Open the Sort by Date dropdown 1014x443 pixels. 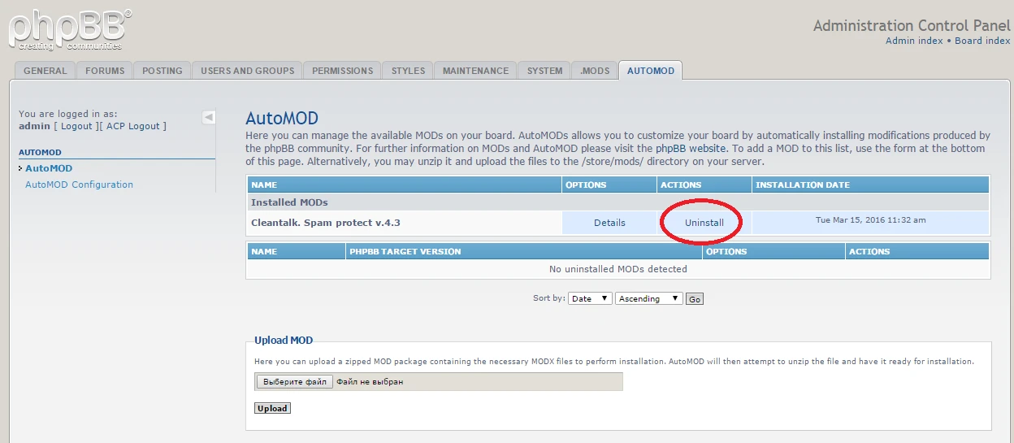coord(590,298)
